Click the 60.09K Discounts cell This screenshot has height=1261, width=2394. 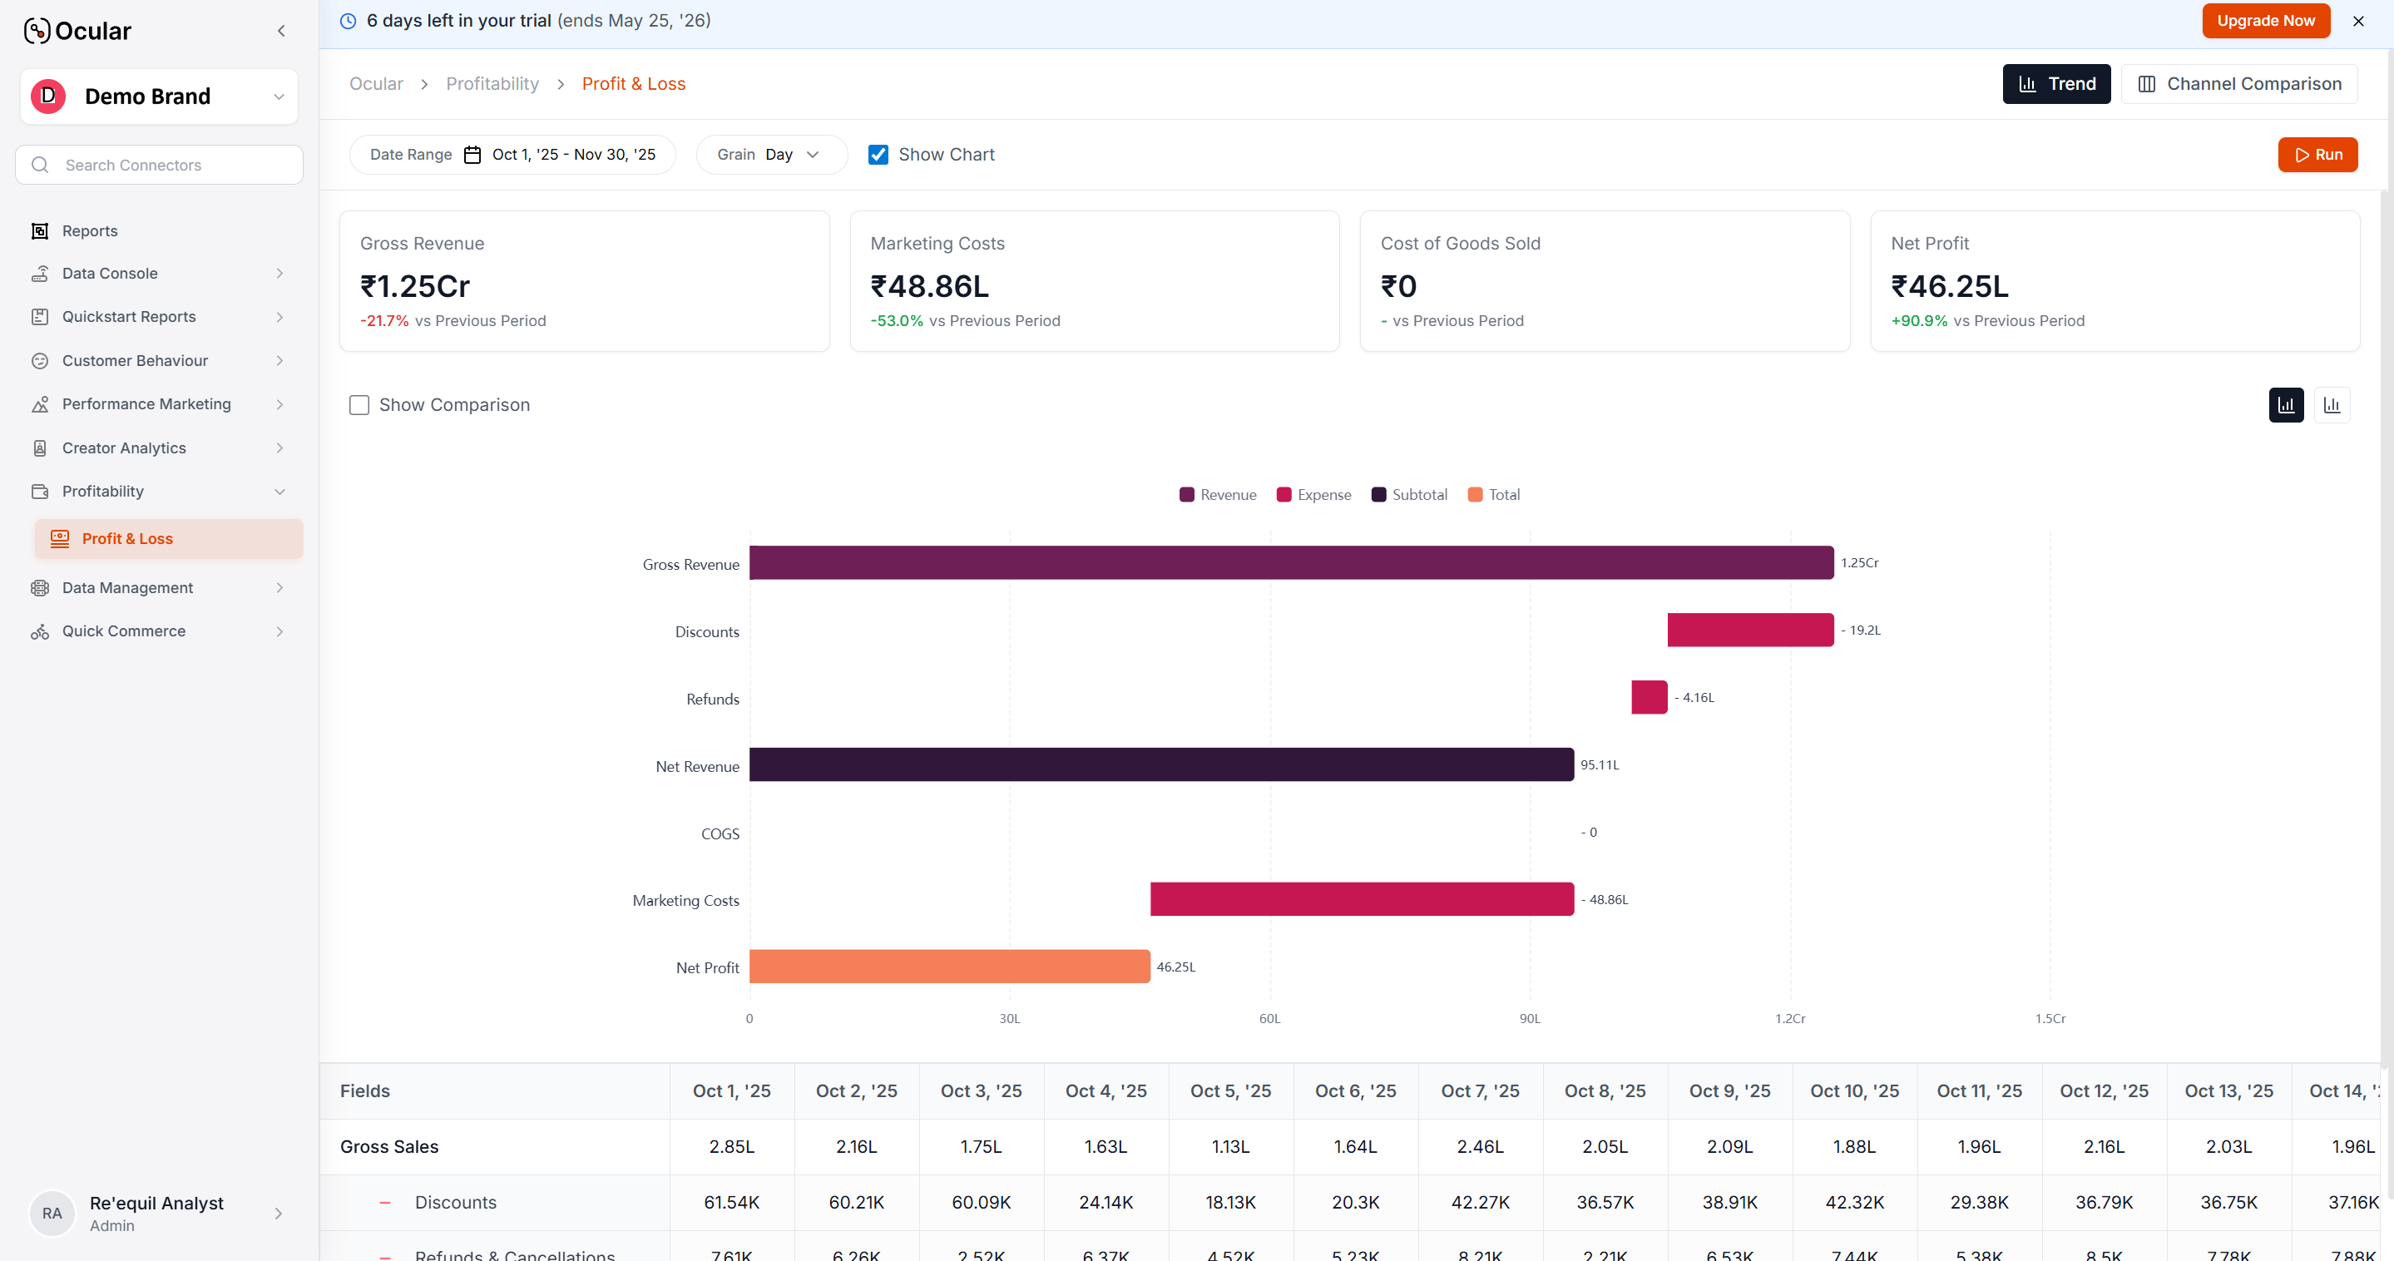tap(982, 1203)
